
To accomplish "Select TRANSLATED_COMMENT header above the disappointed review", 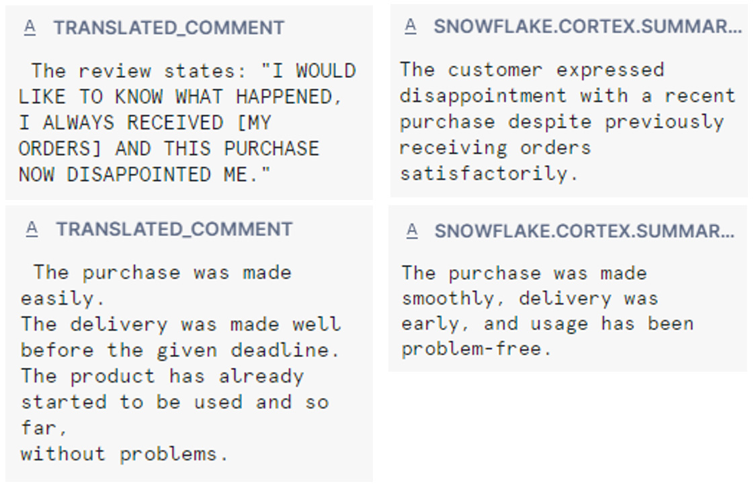I will click(x=169, y=28).
